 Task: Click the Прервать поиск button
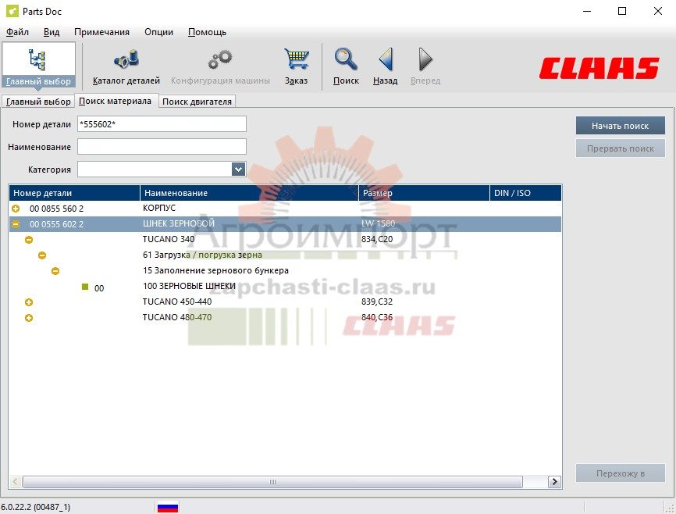(620, 148)
